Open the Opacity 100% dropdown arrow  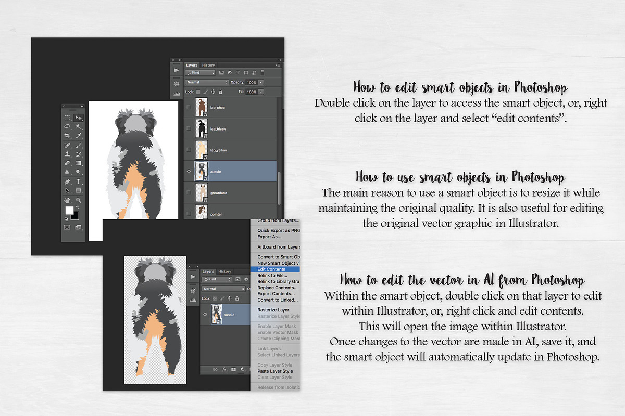click(x=260, y=82)
